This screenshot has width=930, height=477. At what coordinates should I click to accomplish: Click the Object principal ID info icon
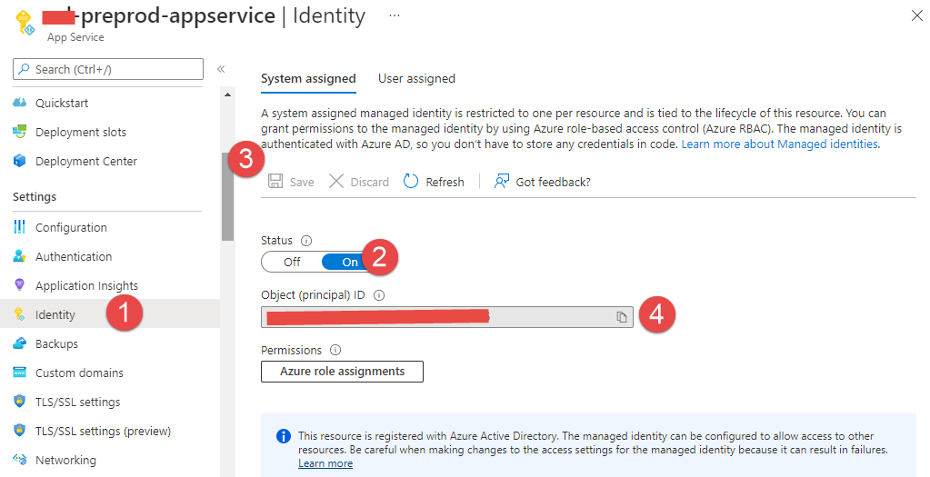pyautogui.click(x=379, y=295)
